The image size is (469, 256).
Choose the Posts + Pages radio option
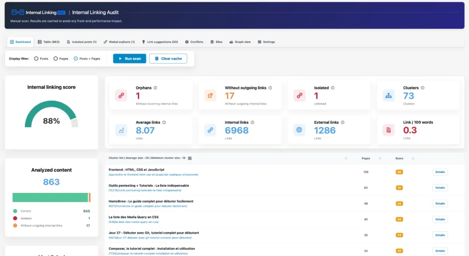pos(76,59)
